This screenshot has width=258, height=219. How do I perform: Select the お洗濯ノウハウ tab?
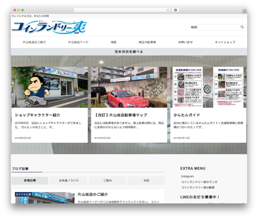[x=69, y=181]
